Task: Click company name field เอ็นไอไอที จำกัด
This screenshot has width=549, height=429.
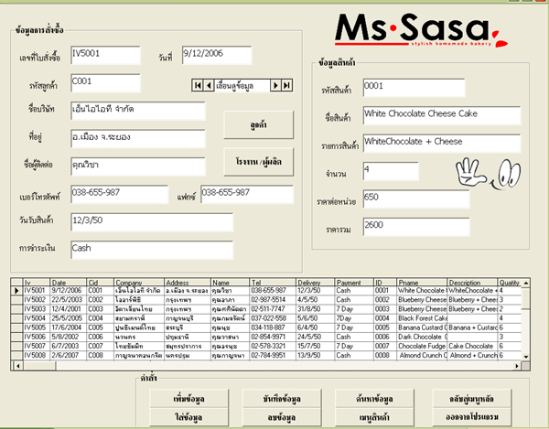Action: tap(138, 111)
